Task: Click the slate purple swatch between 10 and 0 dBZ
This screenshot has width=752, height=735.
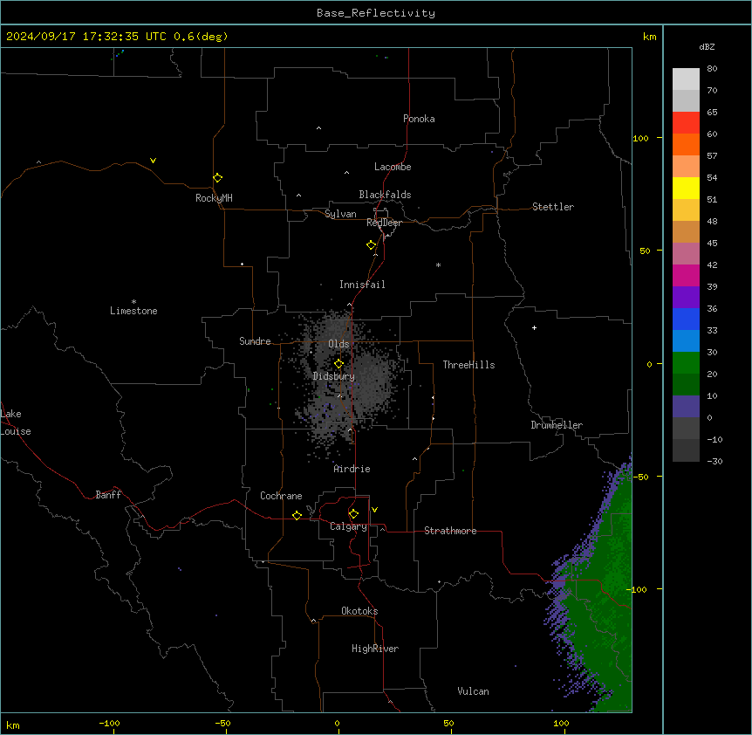Action: tap(686, 407)
